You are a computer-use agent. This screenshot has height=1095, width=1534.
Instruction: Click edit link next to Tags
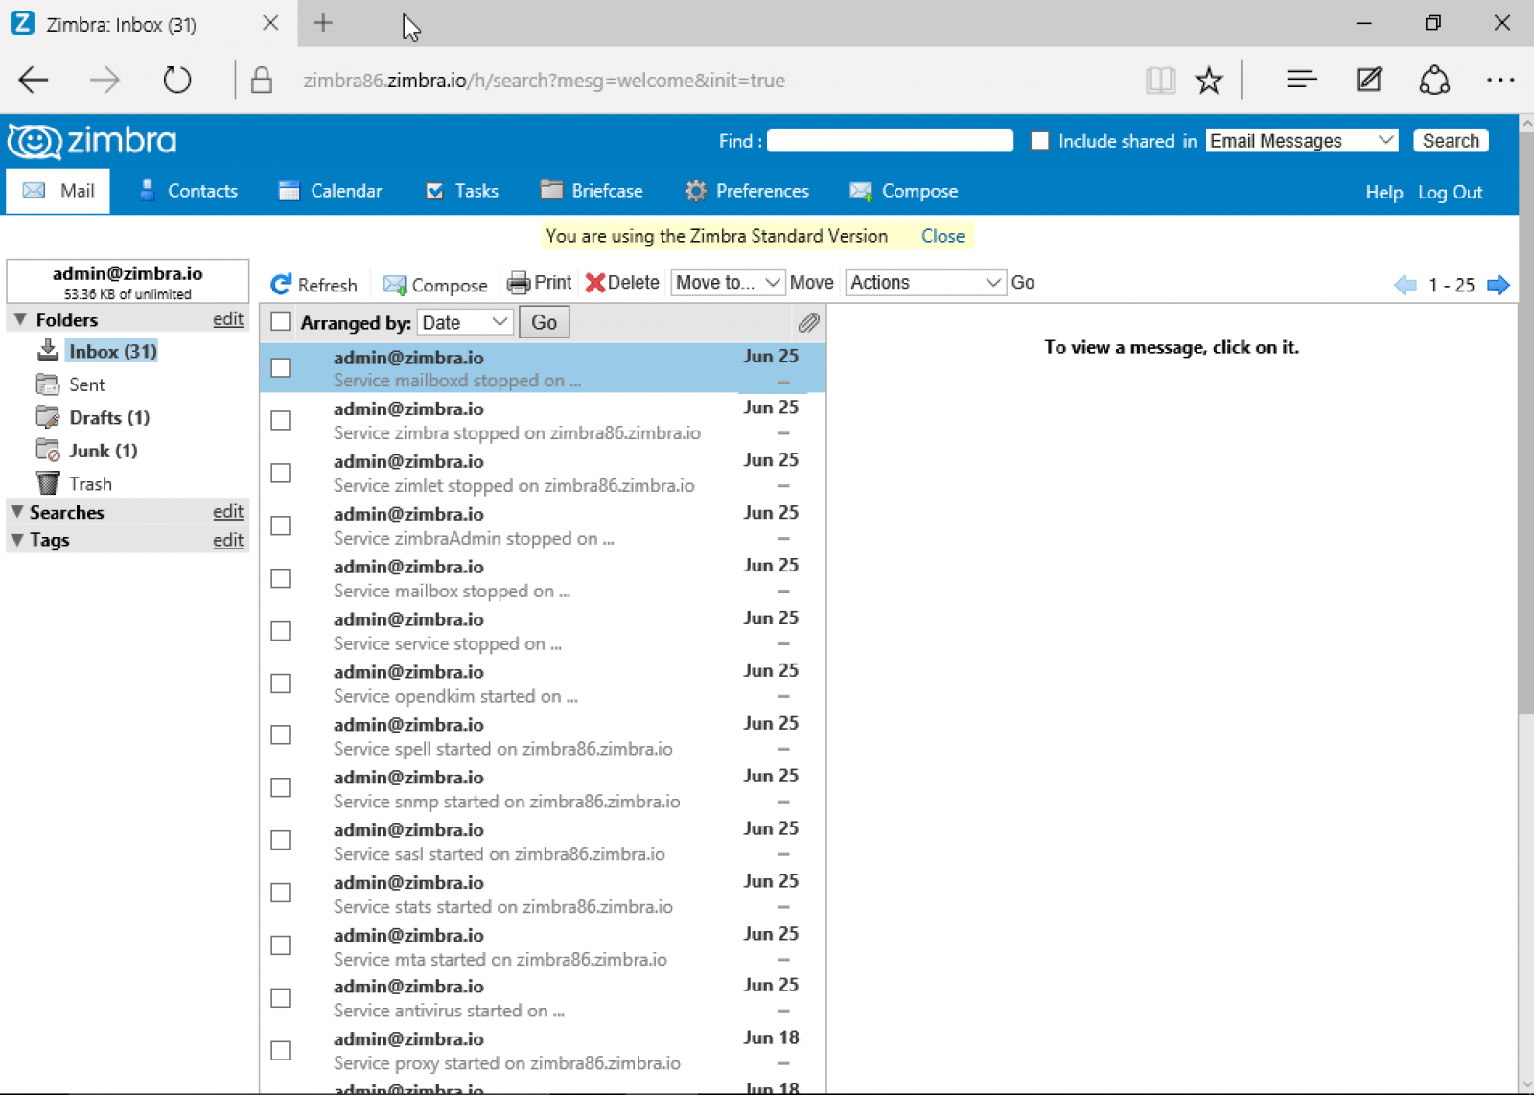[x=228, y=540]
